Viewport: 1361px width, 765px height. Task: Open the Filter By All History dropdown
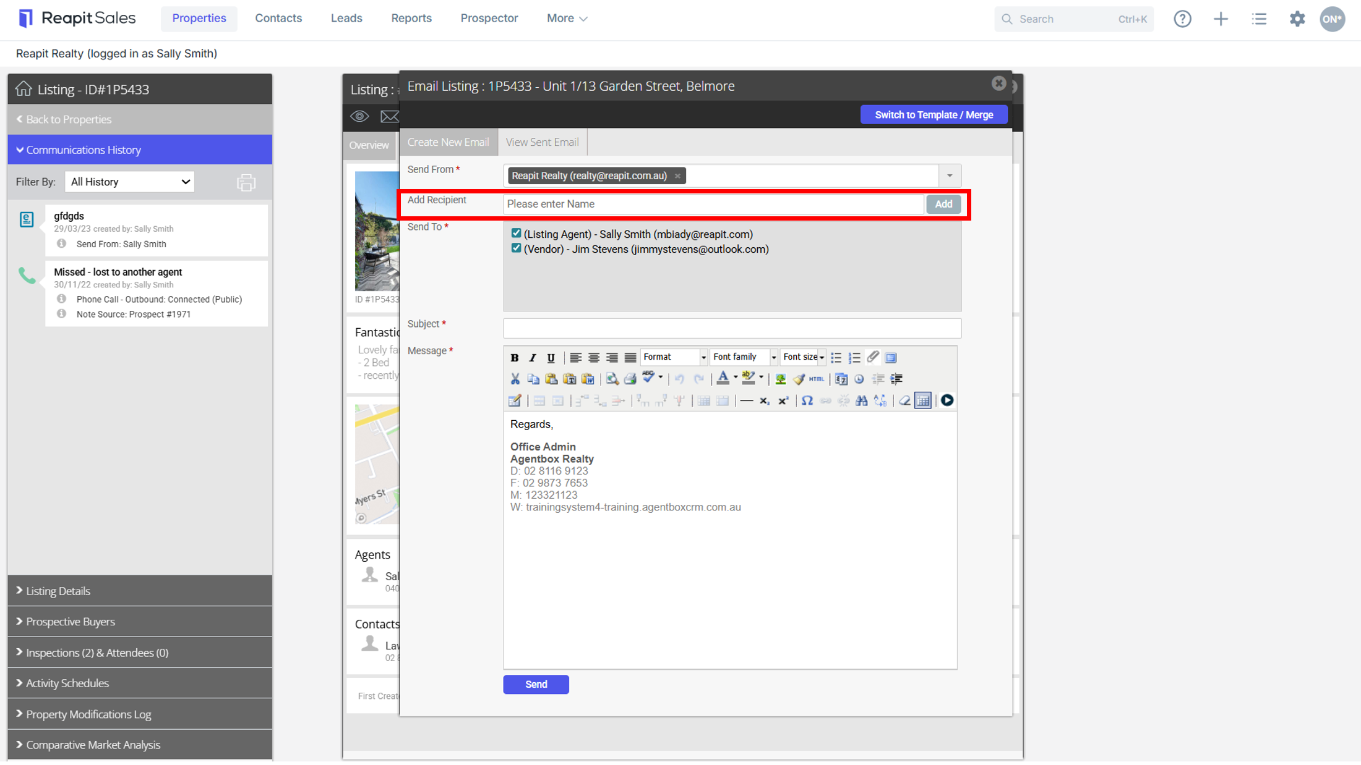(129, 182)
